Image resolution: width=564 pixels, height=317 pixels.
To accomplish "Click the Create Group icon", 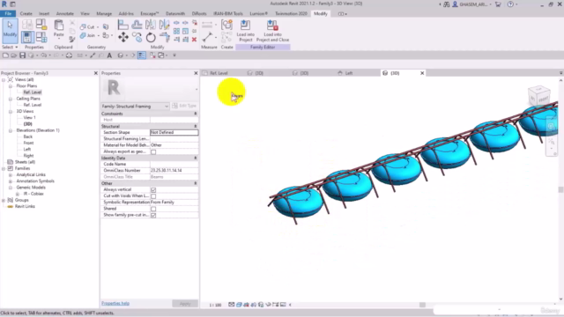I will tap(227, 25).
